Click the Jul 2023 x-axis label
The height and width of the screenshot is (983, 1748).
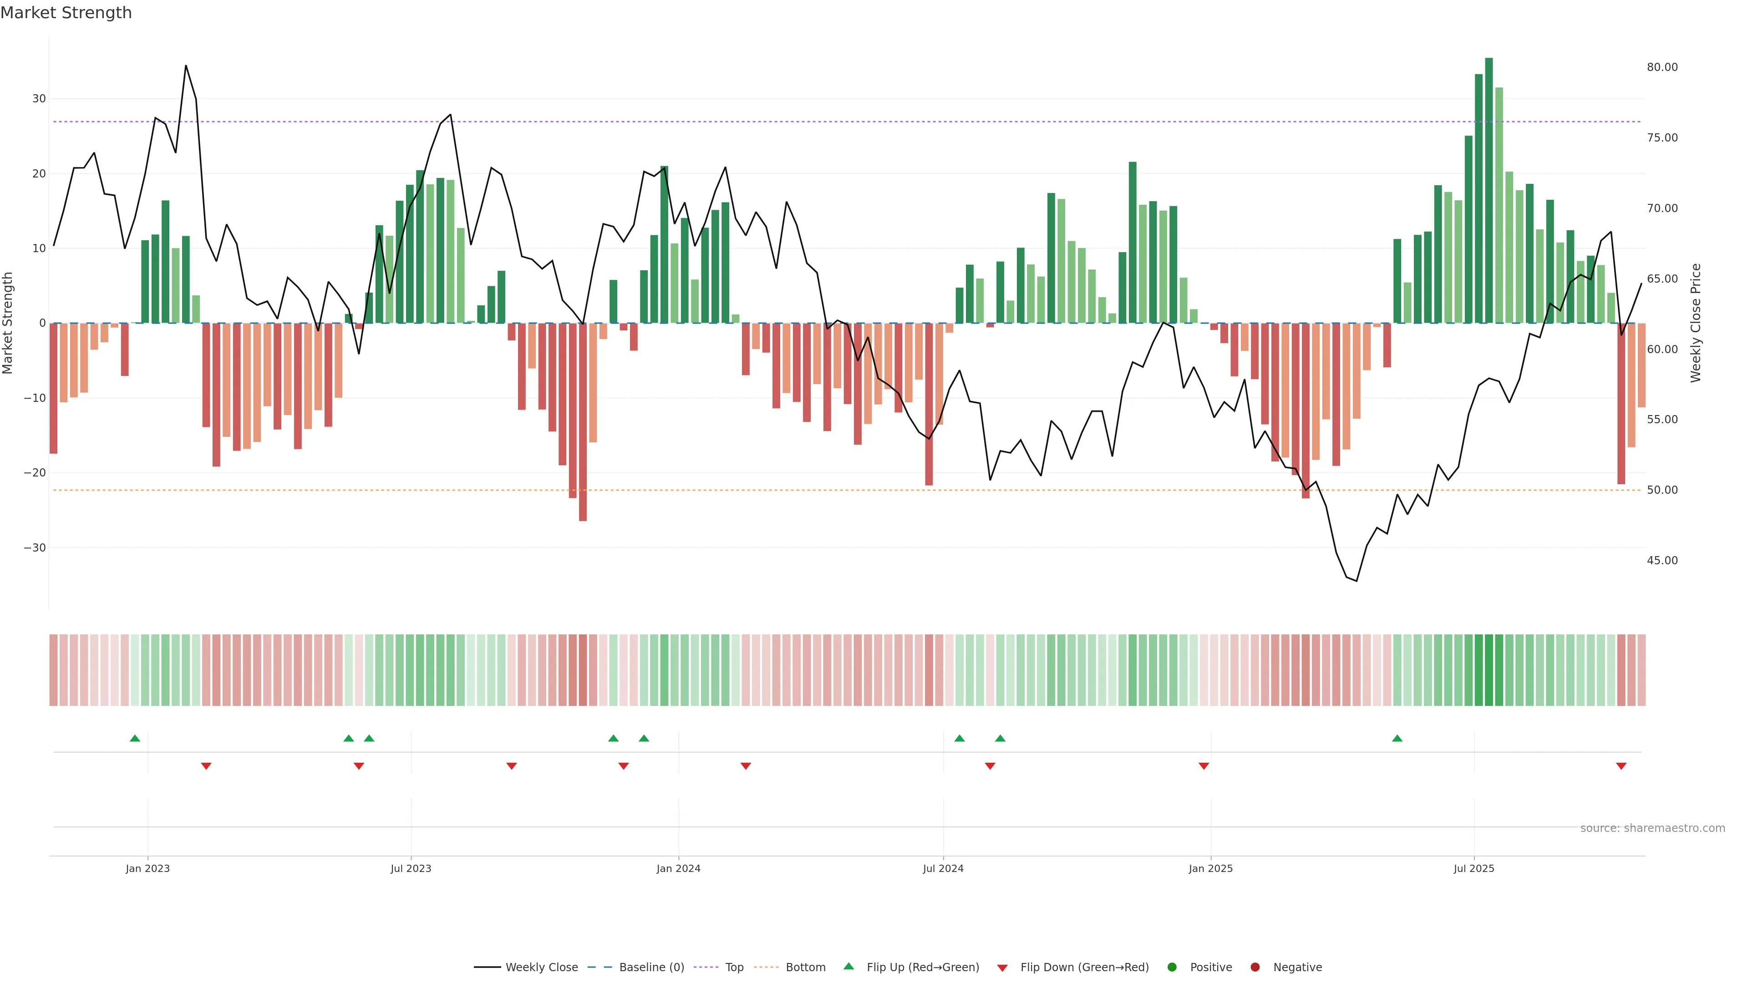click(411, 868)
